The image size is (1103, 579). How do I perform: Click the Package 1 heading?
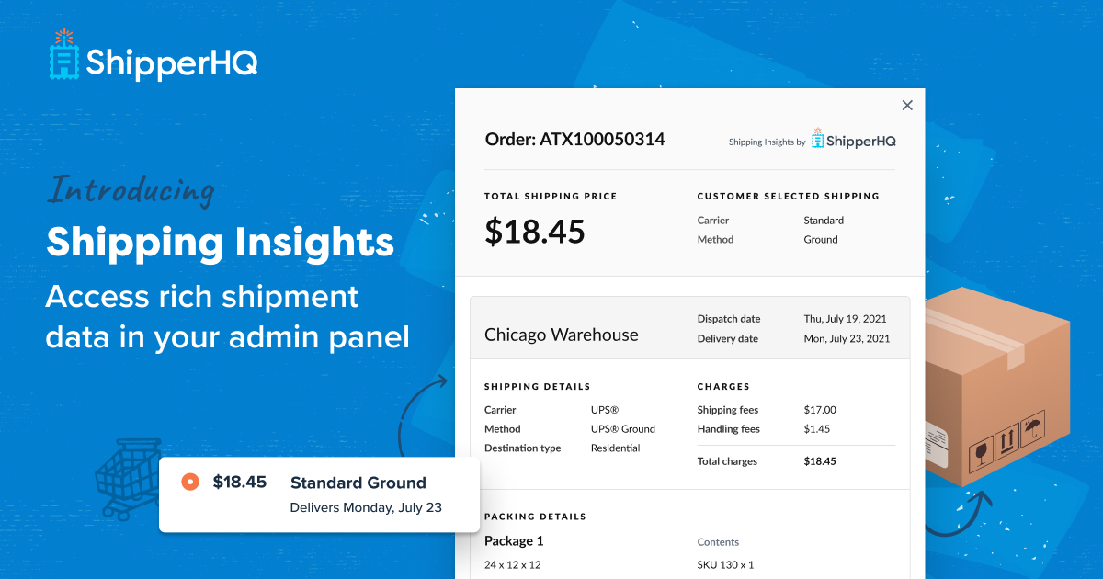[x=514, y=540]
